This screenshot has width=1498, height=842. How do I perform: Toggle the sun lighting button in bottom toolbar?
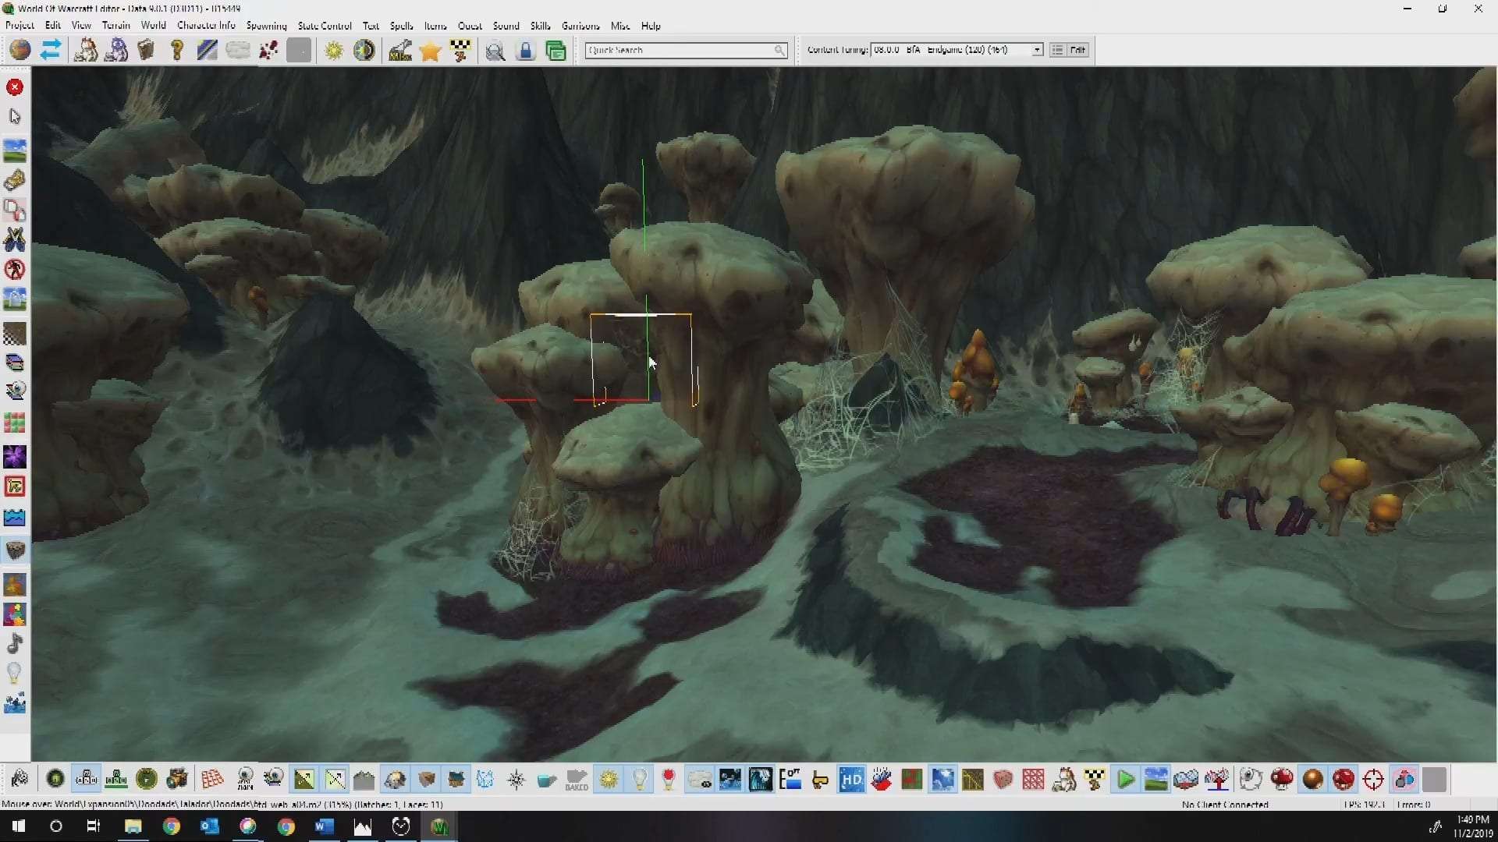point(609,780)
